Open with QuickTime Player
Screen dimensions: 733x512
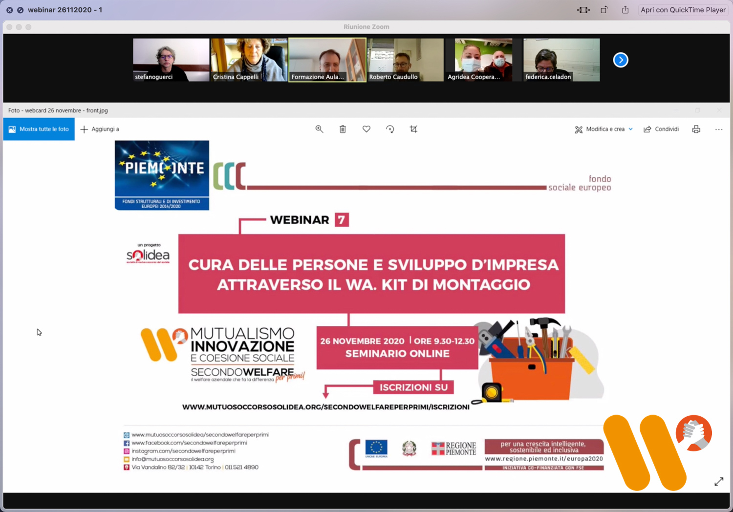[683, 10]
